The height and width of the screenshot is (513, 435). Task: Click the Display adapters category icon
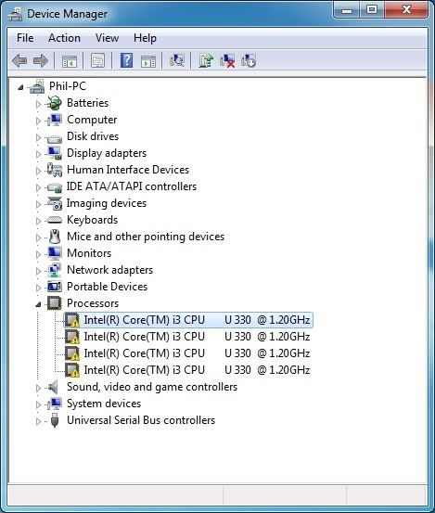click(x=55, y=153)
